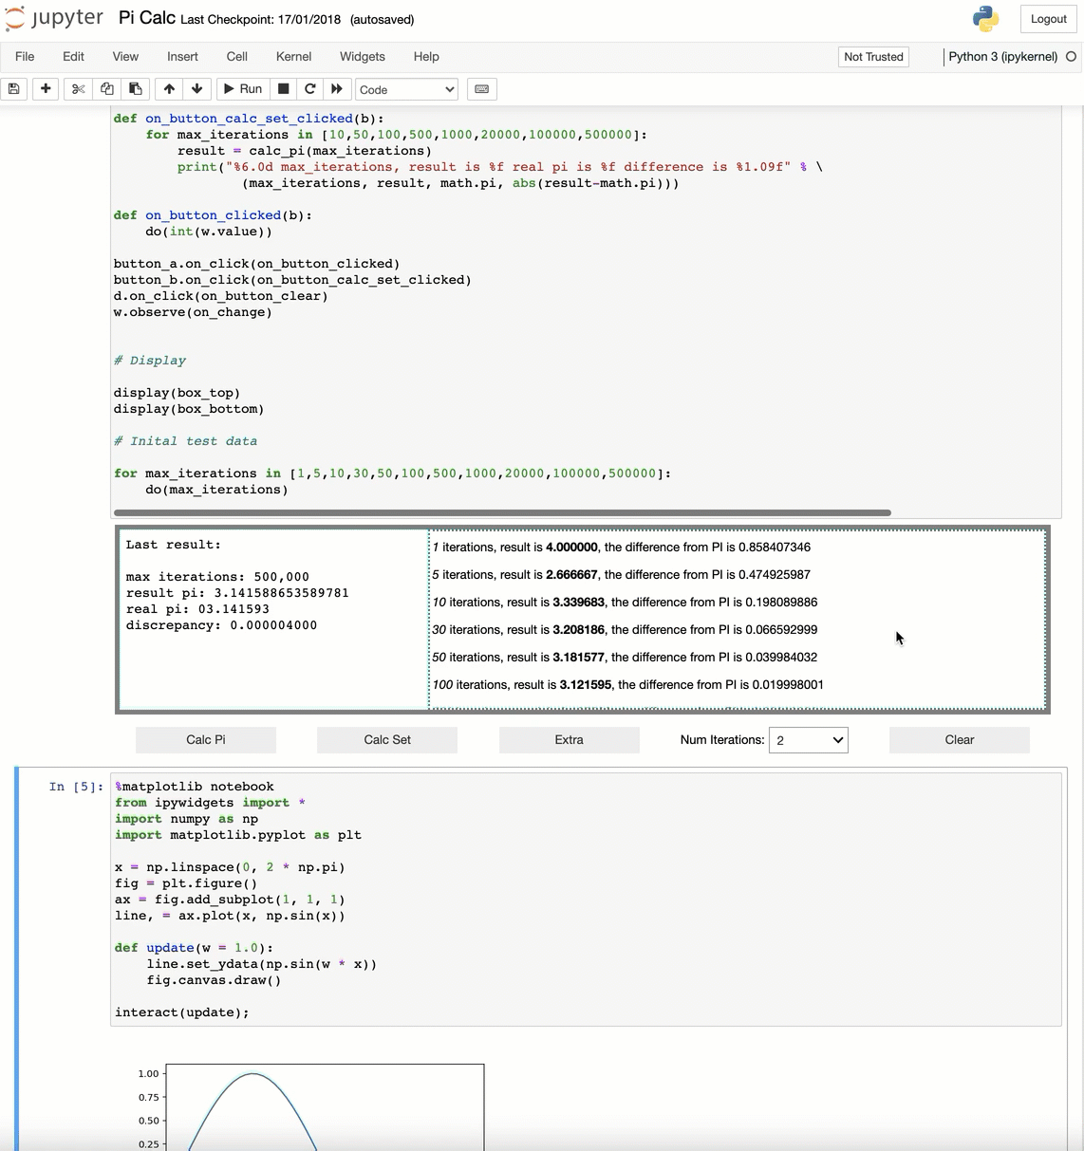Open the command palette keyboard icon
Image resolution: width=1084 pixels, height=1151 pixels.
coord(482,89)
